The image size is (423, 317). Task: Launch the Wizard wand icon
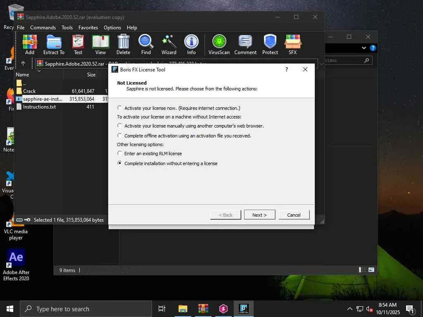coord(169,45)
